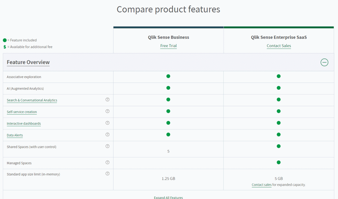Click Free Trial link under Qlik Sense Business
Screen dimensions: 338x199
[169, 46]
